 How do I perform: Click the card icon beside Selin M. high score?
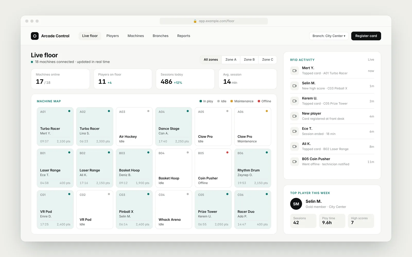tap(295, 86)
